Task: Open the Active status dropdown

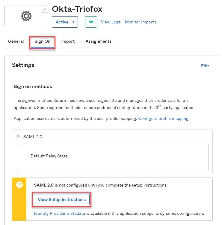Action: (x=65, y=22)
